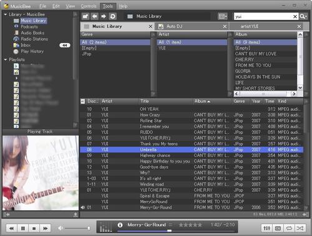The height and width of the screenshot is (236, 312).
Task: Click the new tab toolbar icon
Action: click(x=85, y=16)
